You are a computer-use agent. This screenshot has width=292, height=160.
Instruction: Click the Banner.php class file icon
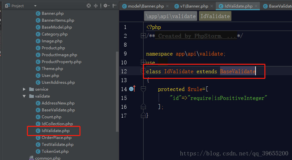tap(38, 13)
